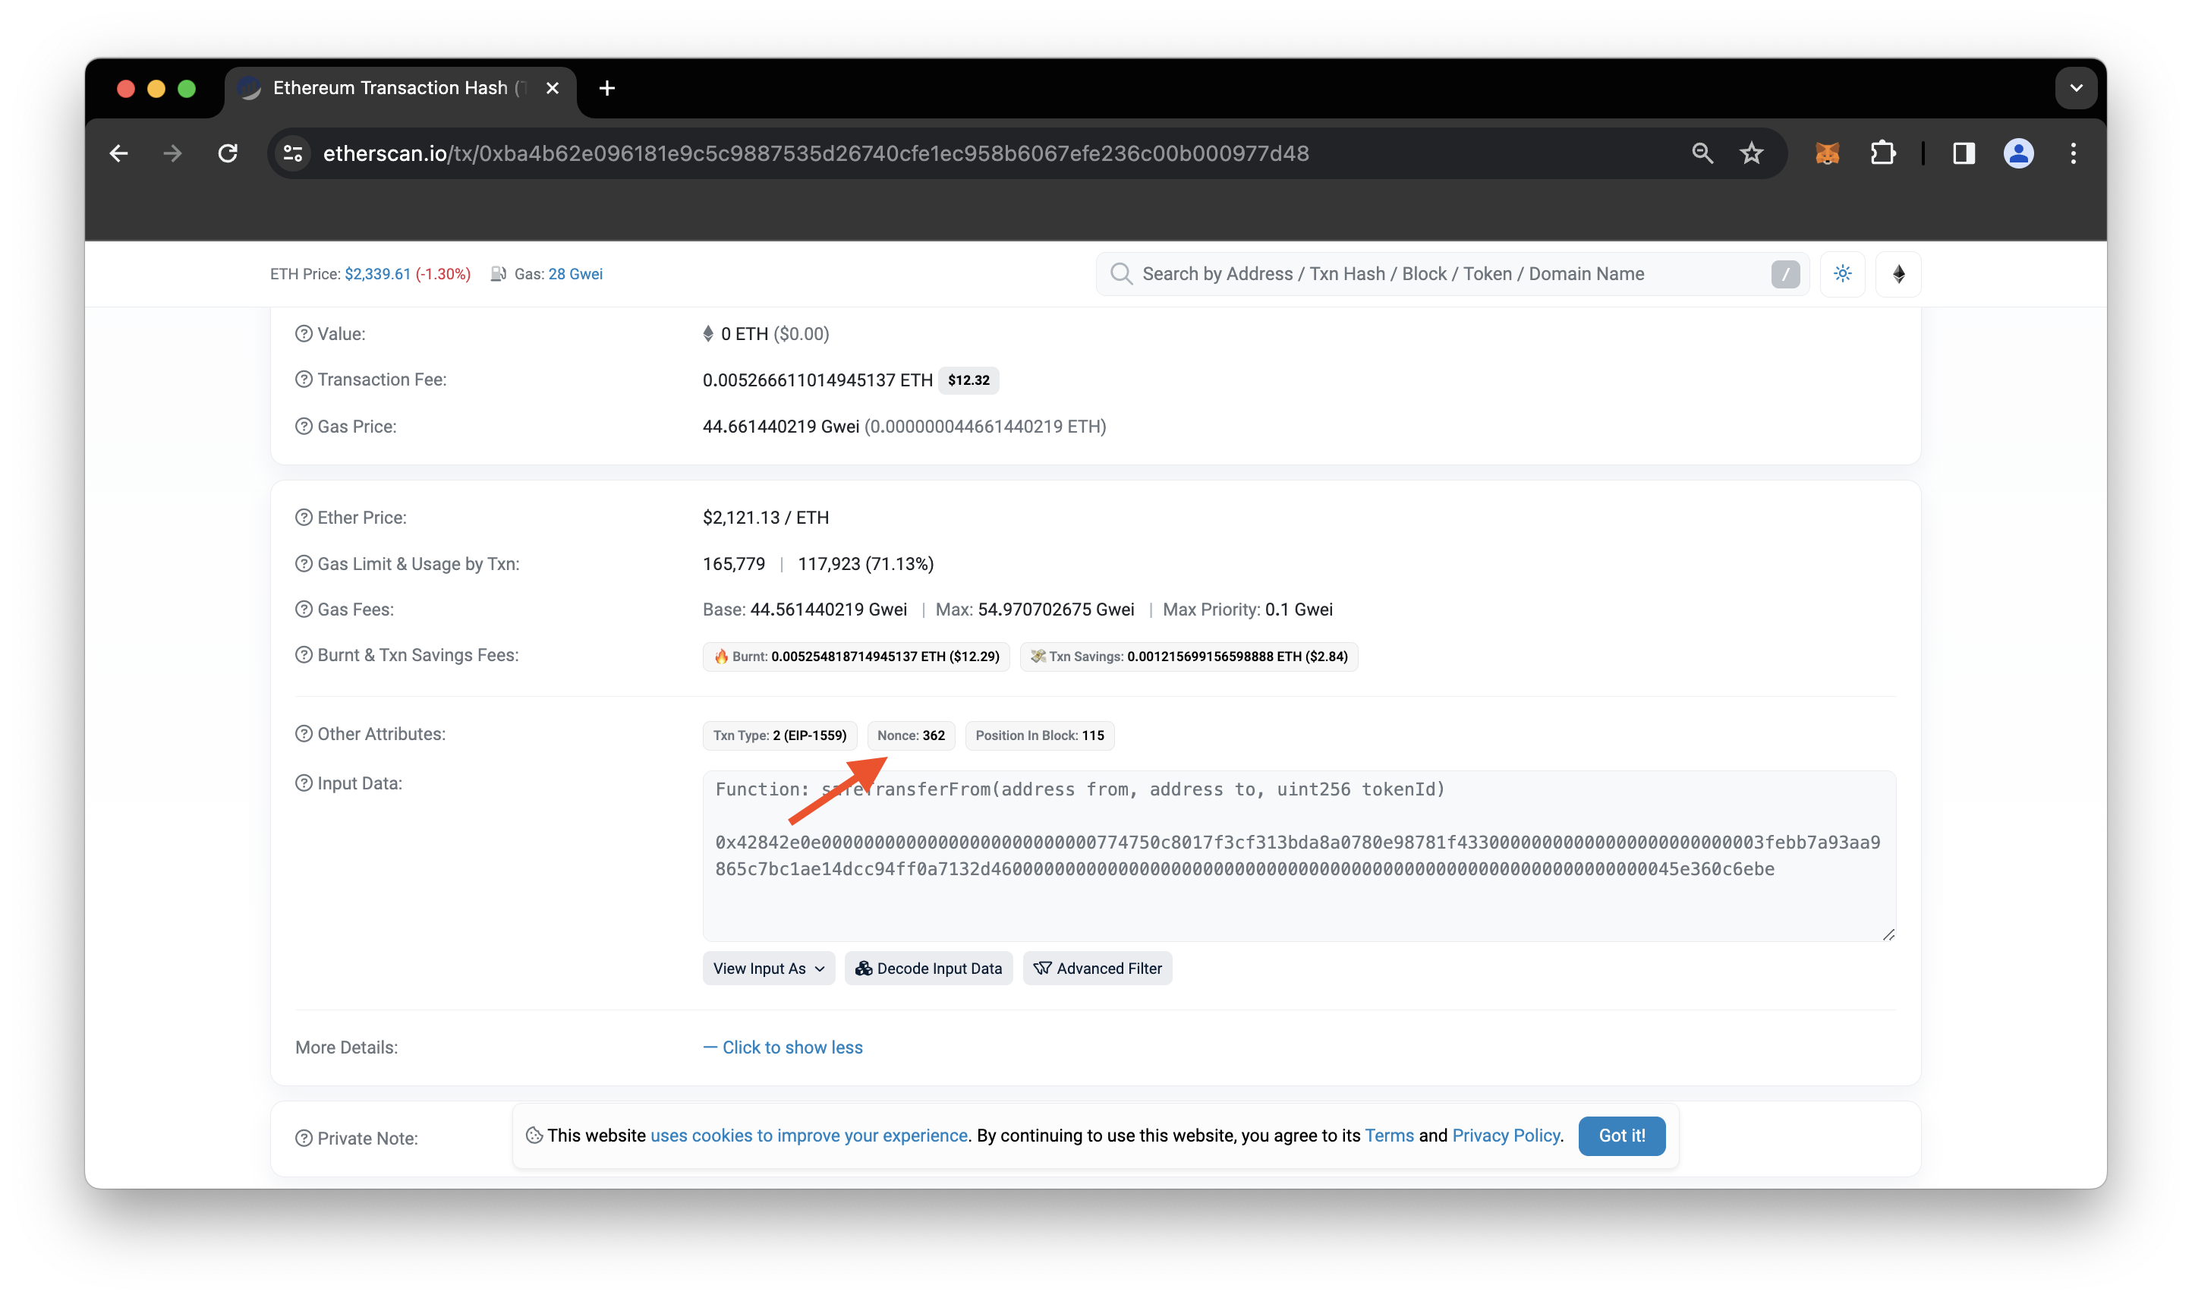Dismiss cookie notice with Got it!
The image size is (2192, 1301).
1621,1136
